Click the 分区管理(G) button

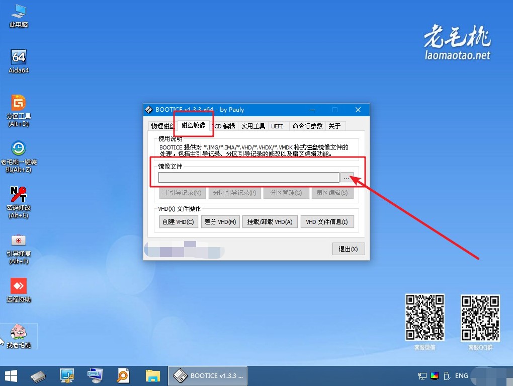tap(286, 193)
